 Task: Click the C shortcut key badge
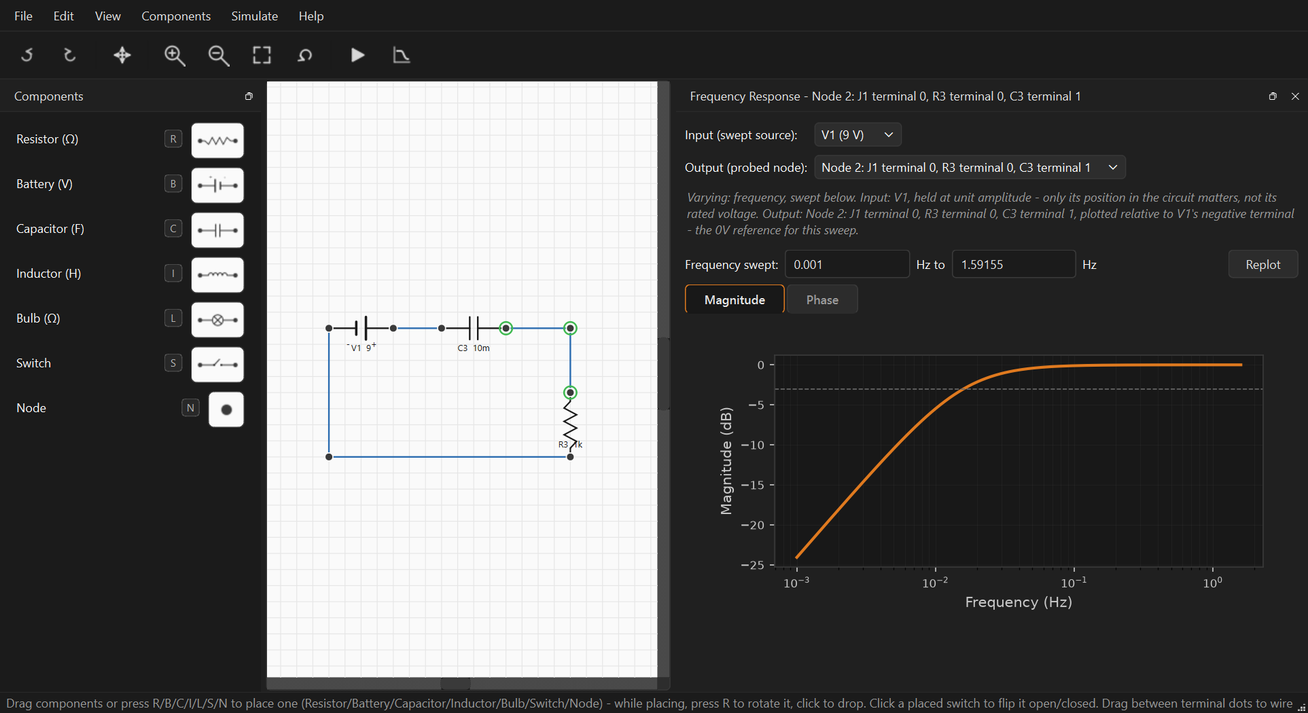coord(173,229)
